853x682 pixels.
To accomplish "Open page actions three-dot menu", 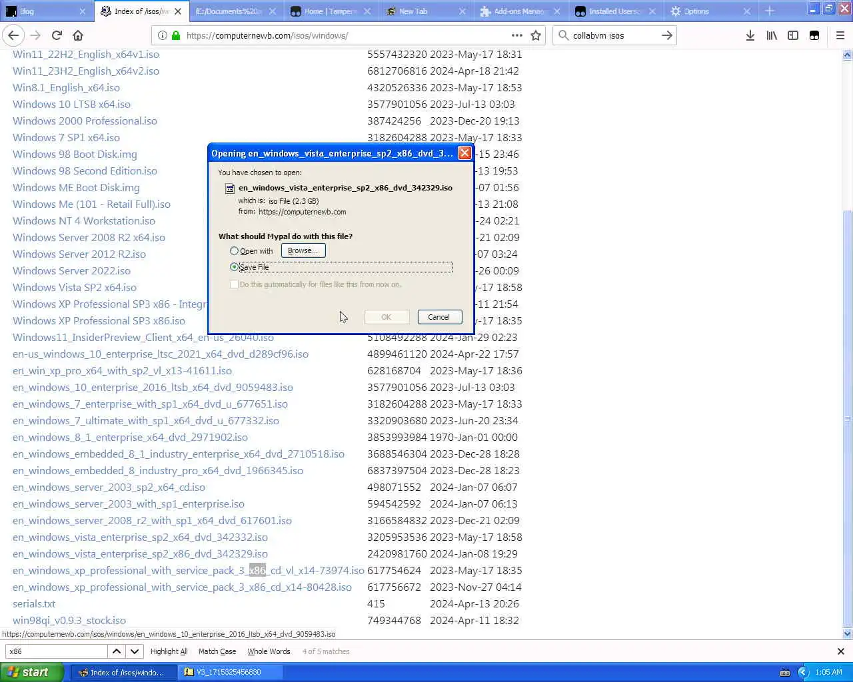I will click(516, 35).
